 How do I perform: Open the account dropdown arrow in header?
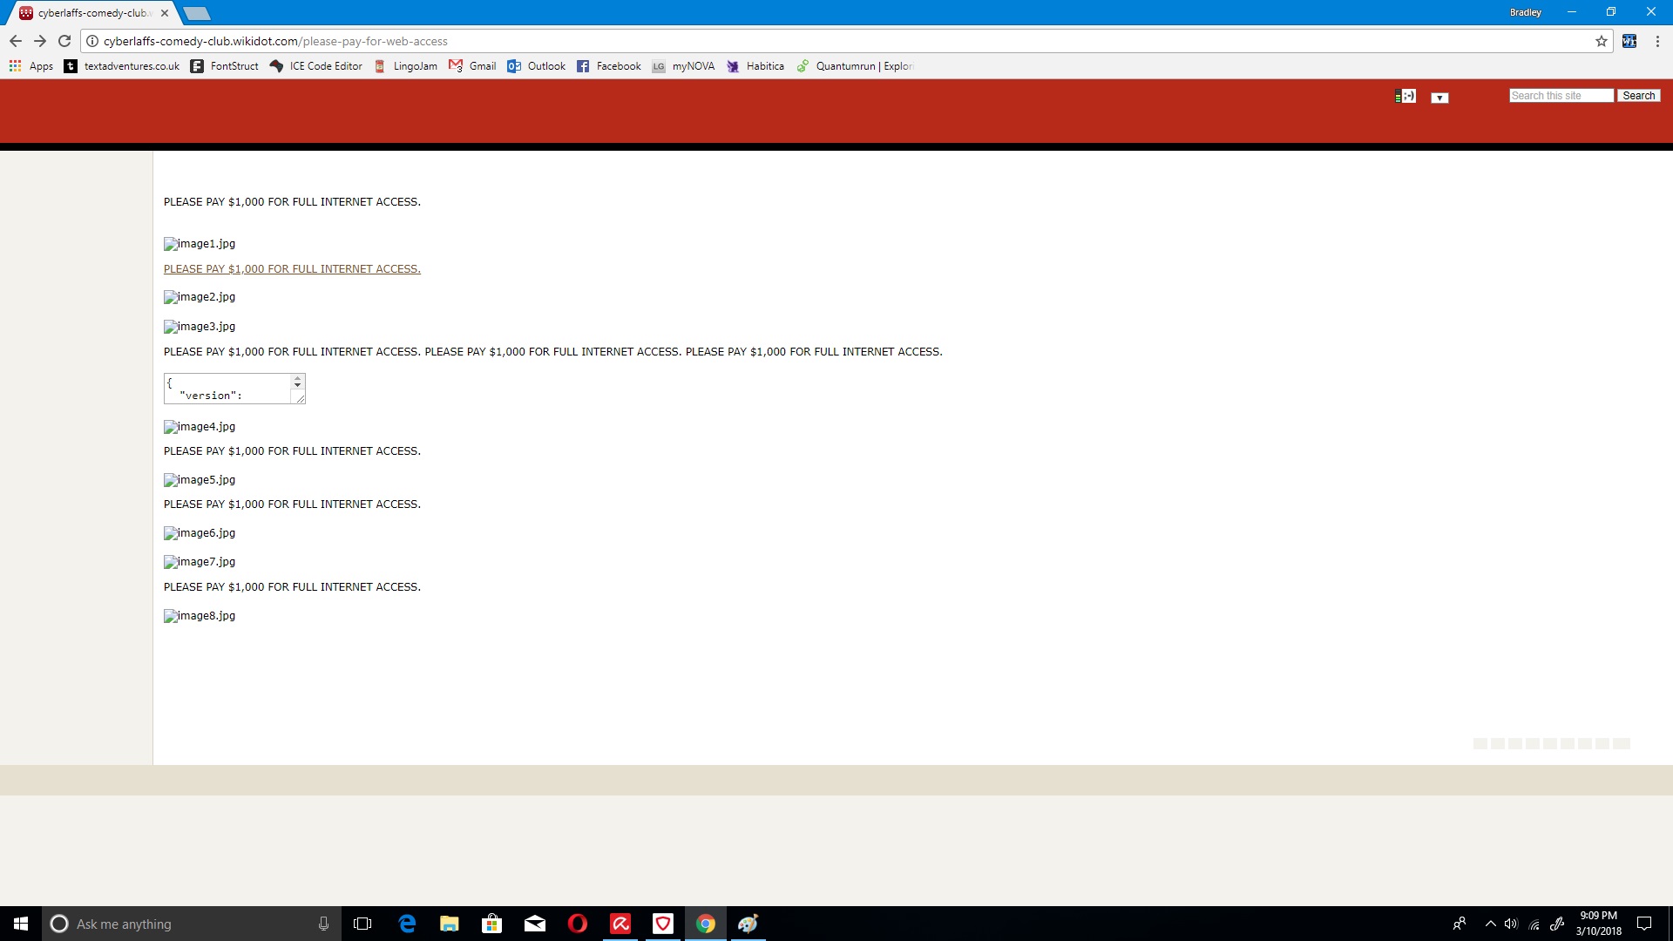coord(1439,98)
